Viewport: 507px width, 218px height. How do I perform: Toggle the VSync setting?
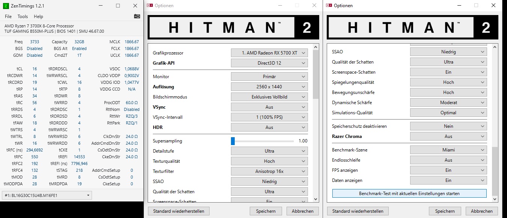tap(269, 107)
